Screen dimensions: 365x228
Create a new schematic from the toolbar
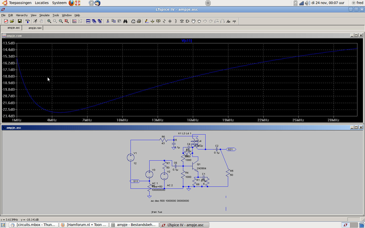click(x=6, y=21)
